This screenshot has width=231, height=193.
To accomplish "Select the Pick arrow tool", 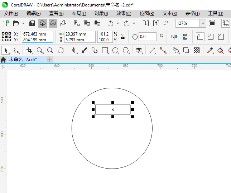I will click(6, 50).
